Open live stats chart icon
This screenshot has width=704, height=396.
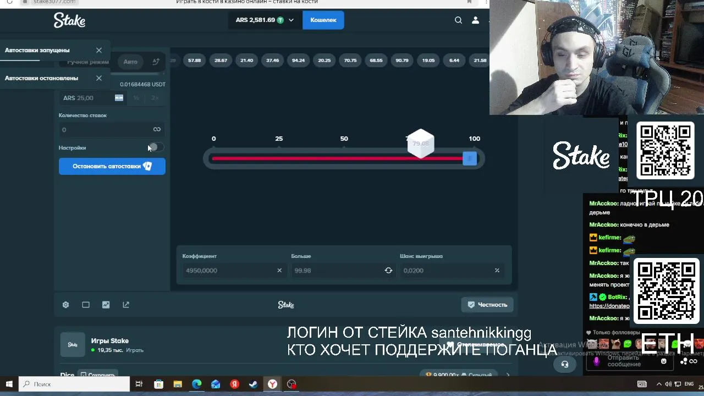pyautogui.click(x=106, y=305)
